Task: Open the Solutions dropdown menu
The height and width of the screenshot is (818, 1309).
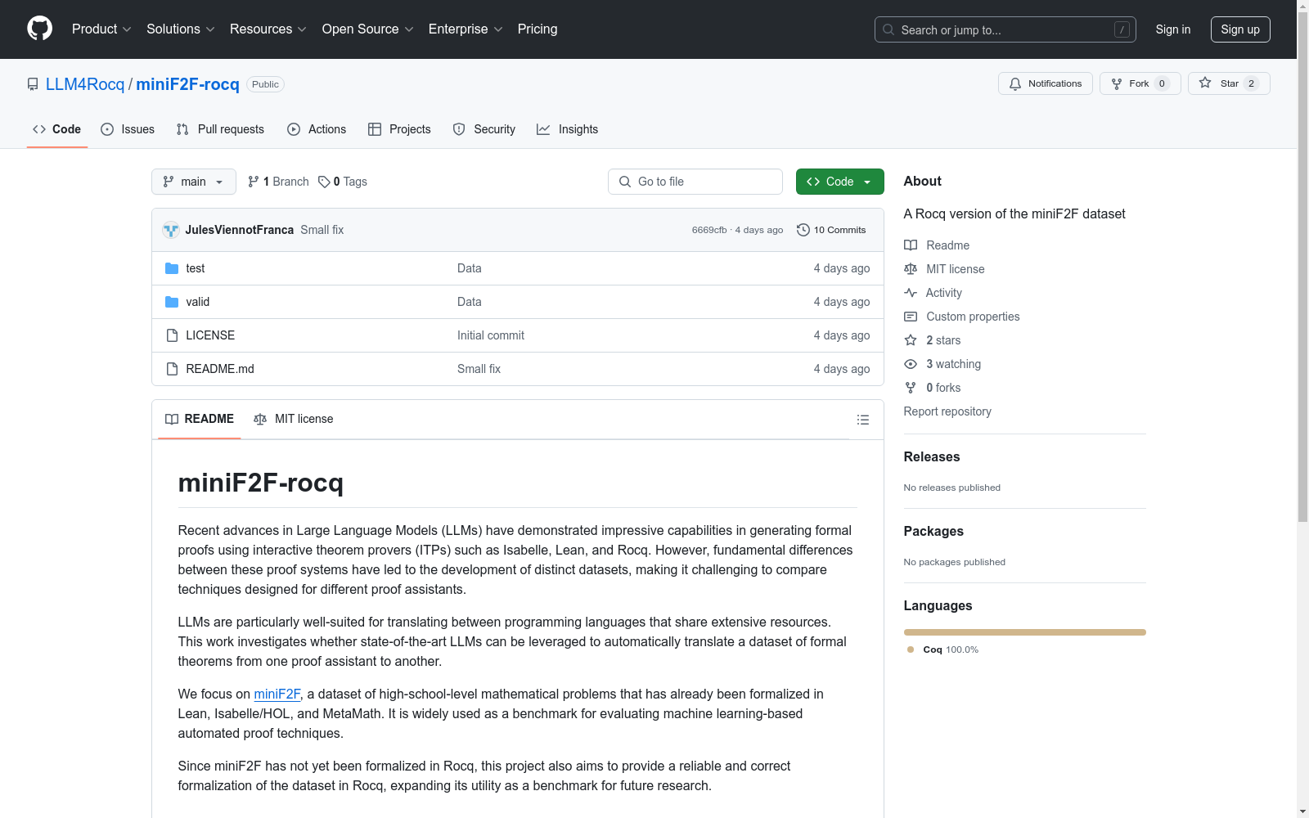Action: pos(181,29)
